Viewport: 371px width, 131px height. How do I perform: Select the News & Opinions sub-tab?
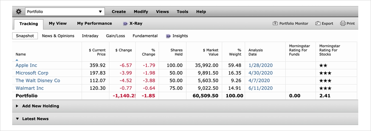[x=58, y=36]
